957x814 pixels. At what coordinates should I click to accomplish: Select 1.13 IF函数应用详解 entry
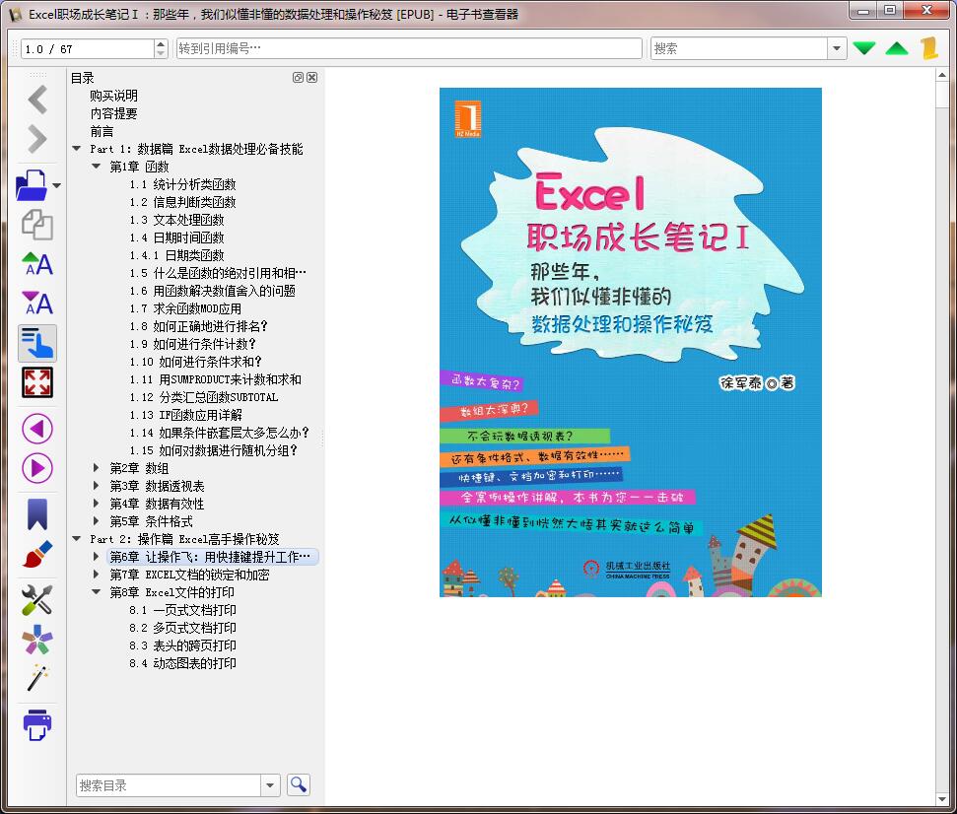(185, 414)
